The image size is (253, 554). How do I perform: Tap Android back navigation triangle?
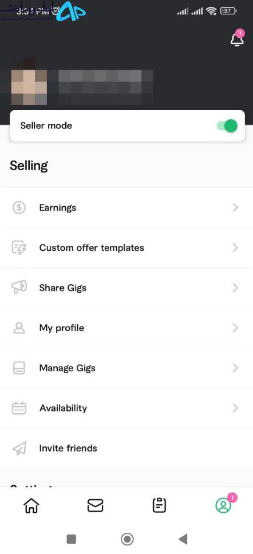[x=183, y=539]
